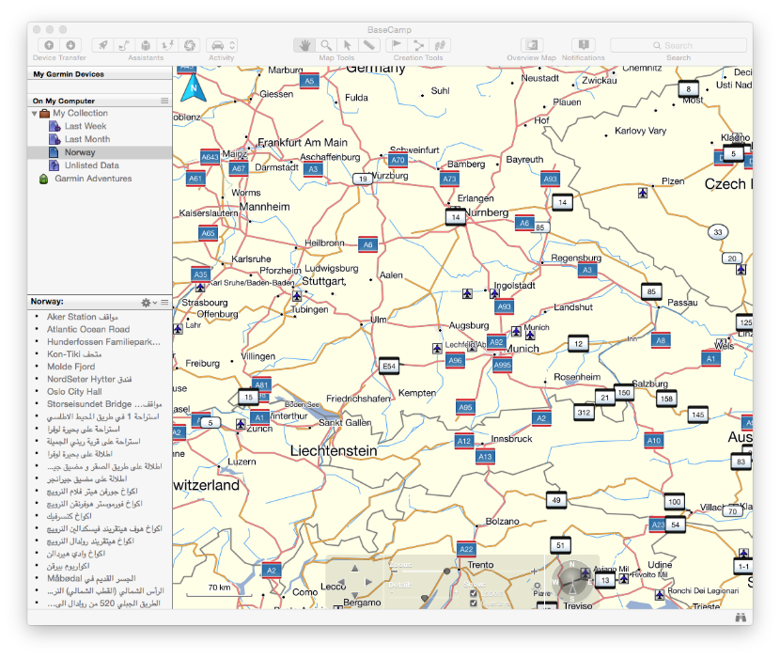The height and width of the screenshot is (658, 780).
Task: Open the gear dropdown in Norway header
Action: tap(148, 302)
